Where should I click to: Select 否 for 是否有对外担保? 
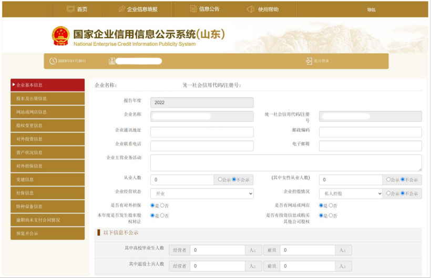pyautogui.click(x=162, y=205)
